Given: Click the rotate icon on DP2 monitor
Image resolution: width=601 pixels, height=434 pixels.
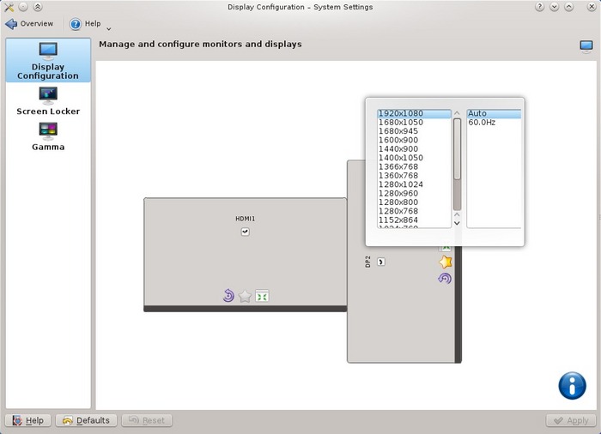Looking at the screenshot, I should tap(445, 279).
